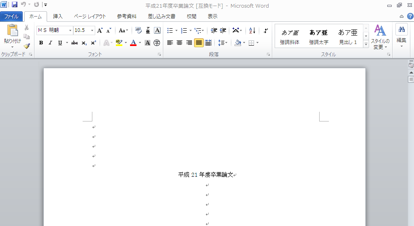Apply paragraph shading paint bucket
The height and width of the screenshot is (226, 414).
238,43
